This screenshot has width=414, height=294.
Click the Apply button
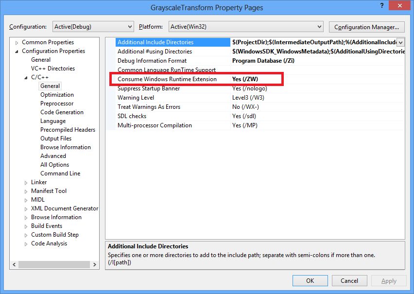[389, 281]
